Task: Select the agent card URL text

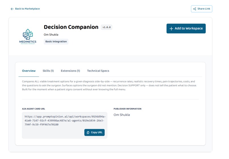Action: tap(65, 121)
